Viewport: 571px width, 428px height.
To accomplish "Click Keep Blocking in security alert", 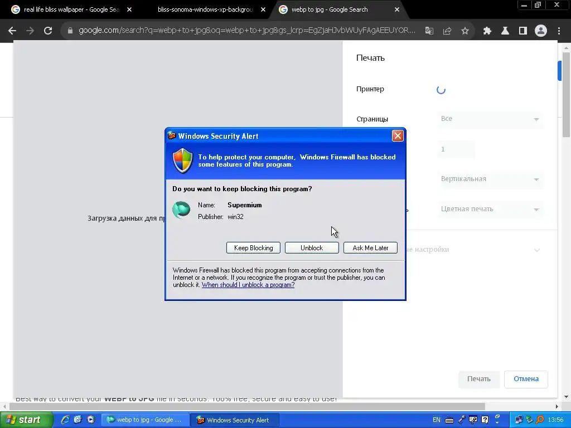I will (254, 248).
